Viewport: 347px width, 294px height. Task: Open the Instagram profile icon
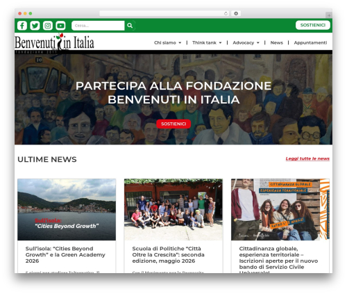tap(48, 26)
